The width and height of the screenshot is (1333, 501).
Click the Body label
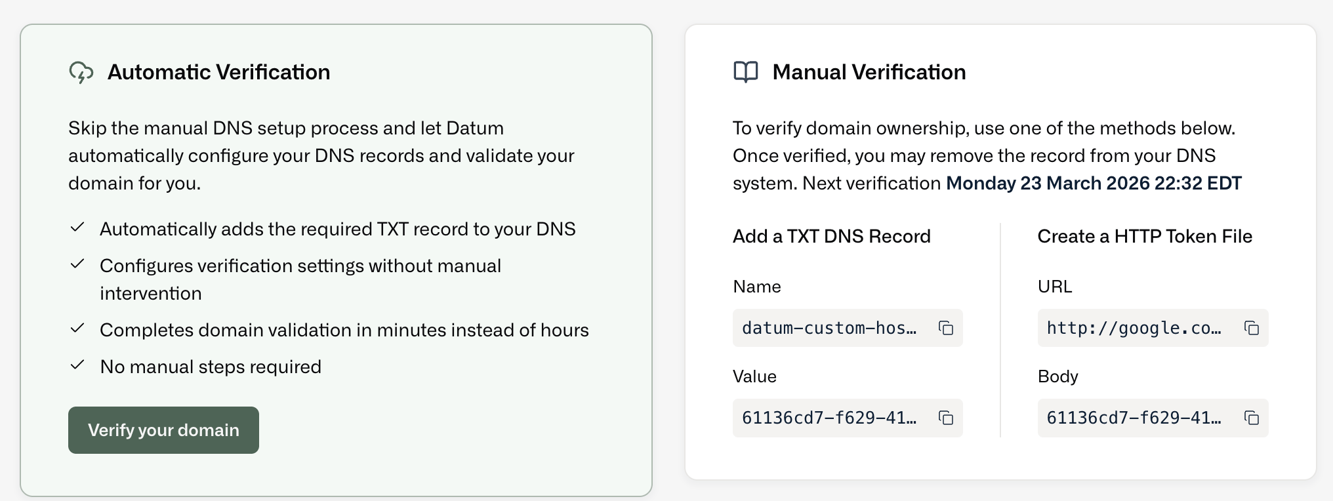(1058, 376)
